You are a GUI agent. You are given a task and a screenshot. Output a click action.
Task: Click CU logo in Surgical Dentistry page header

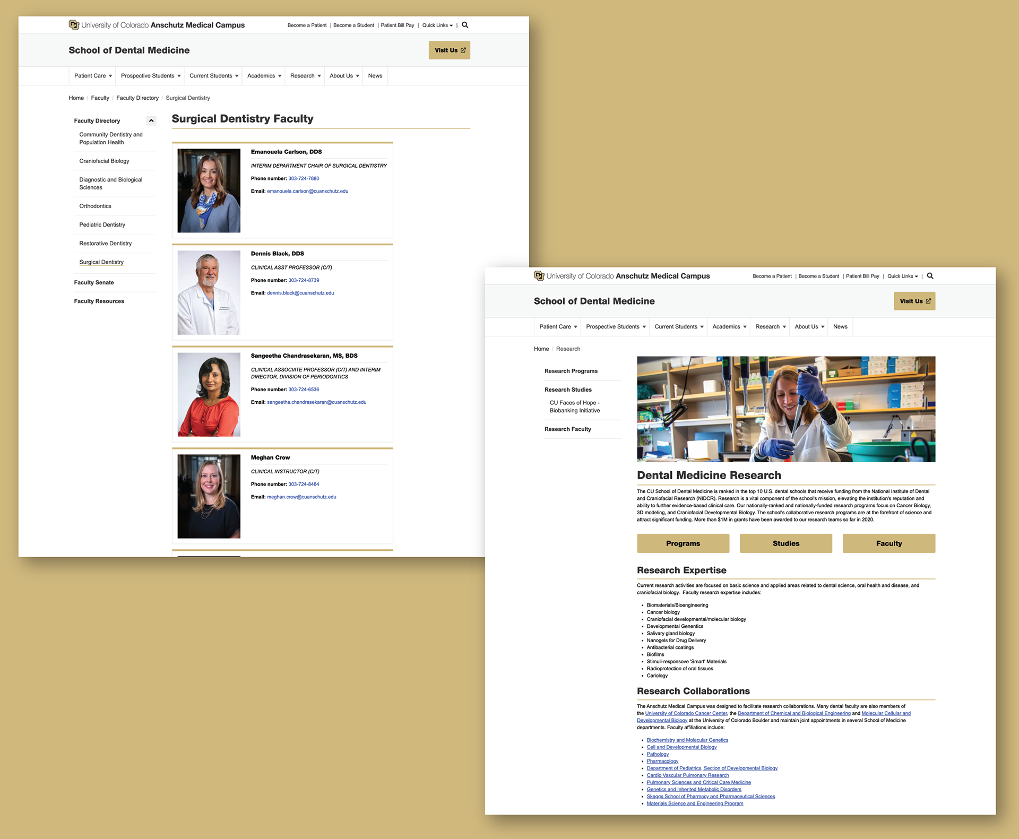(x=74, y=25)
